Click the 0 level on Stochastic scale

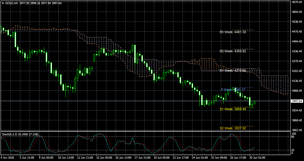[x=293, y=153]
